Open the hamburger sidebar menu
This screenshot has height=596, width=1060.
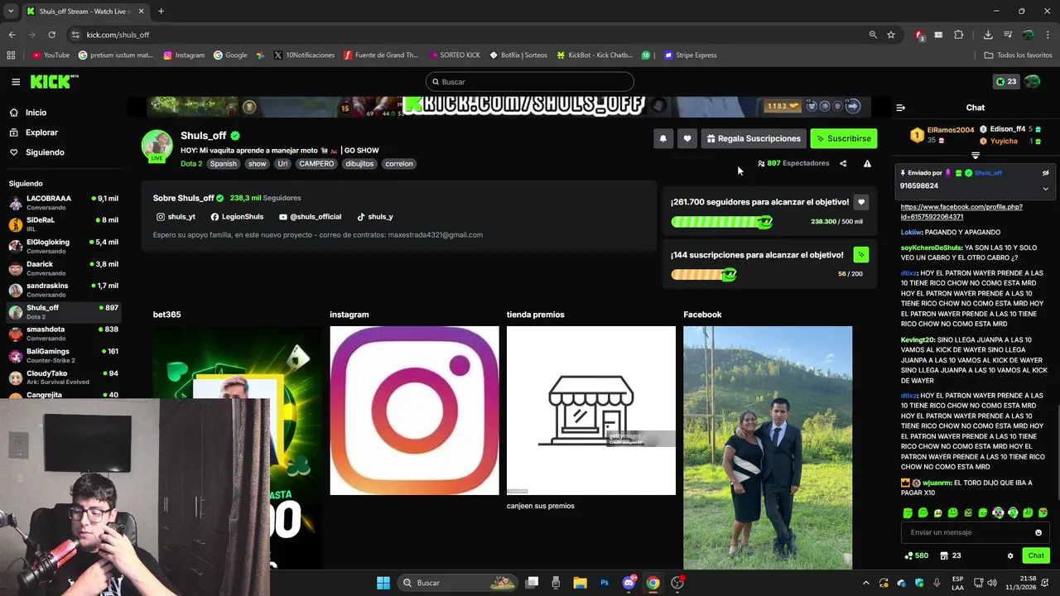[16, 82]
